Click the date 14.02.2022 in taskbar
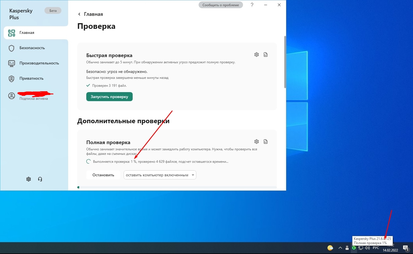Viewport: 413px width, 254px height. coord(390,250)
